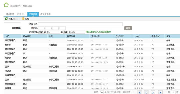The width and height of the screenshot is (180, 94).
Task: Focus the 选择人员 input field
Action: [80, 24]
